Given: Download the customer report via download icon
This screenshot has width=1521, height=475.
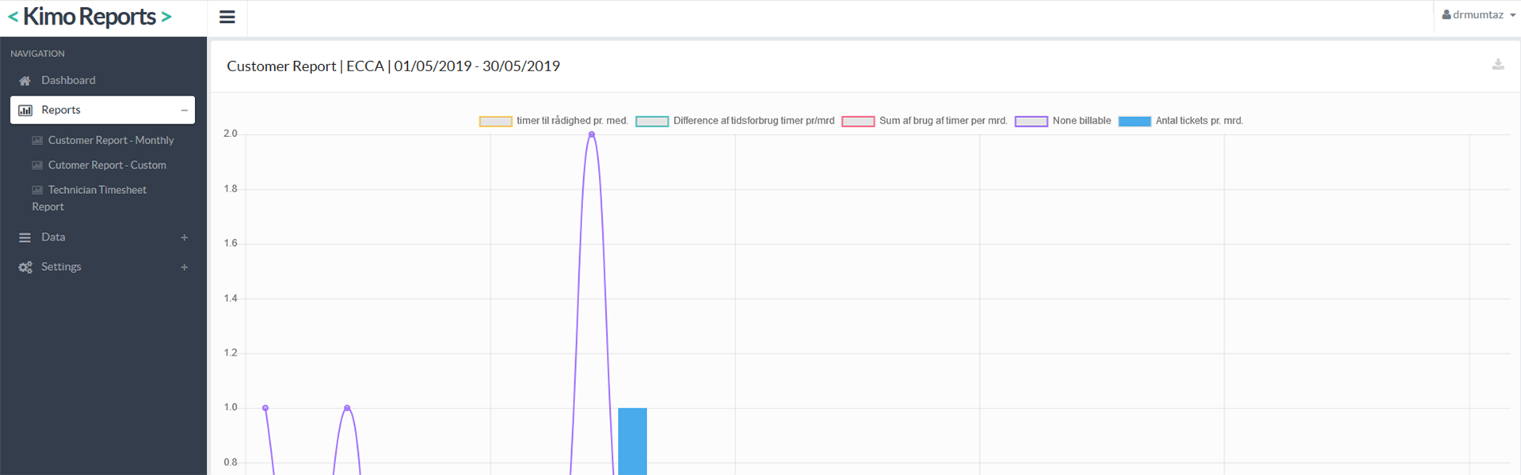Looking at the screenshot, I should point(1498,65).
